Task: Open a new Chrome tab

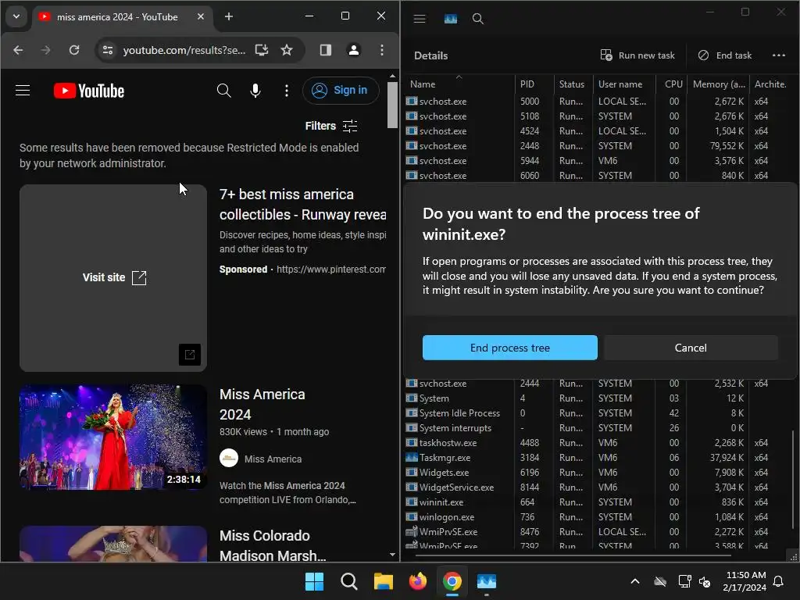Action: [x=229, y=16]
